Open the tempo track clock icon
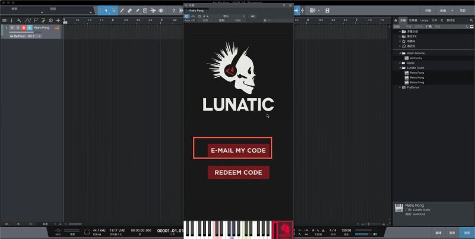The image size is (475, 239). tap(50, 21)
